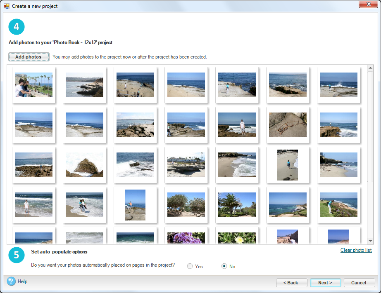Clear photo list via link

coord(356,250)
